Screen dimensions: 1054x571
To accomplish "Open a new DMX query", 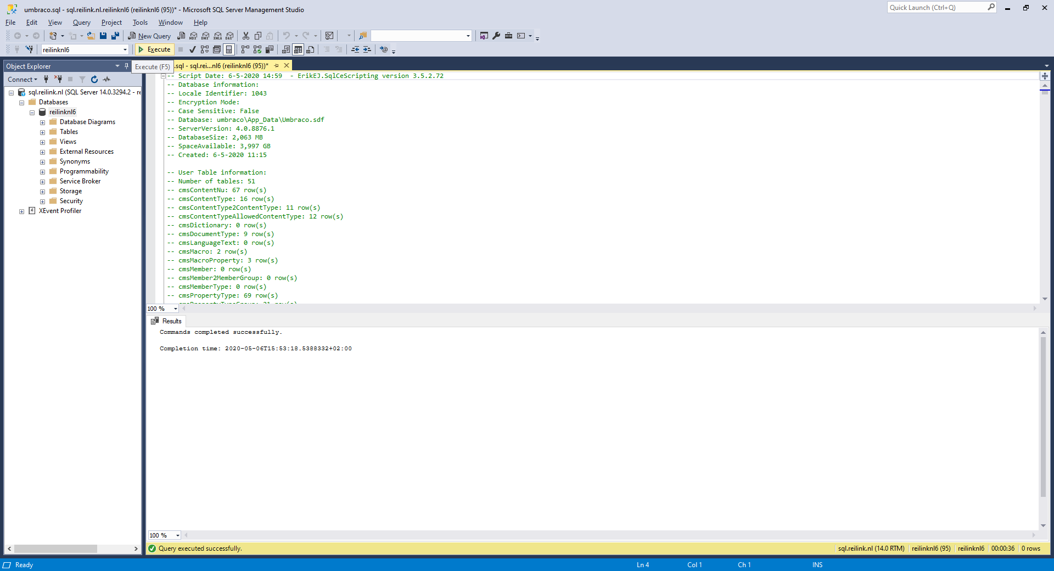I will click(x=205, y=36).
